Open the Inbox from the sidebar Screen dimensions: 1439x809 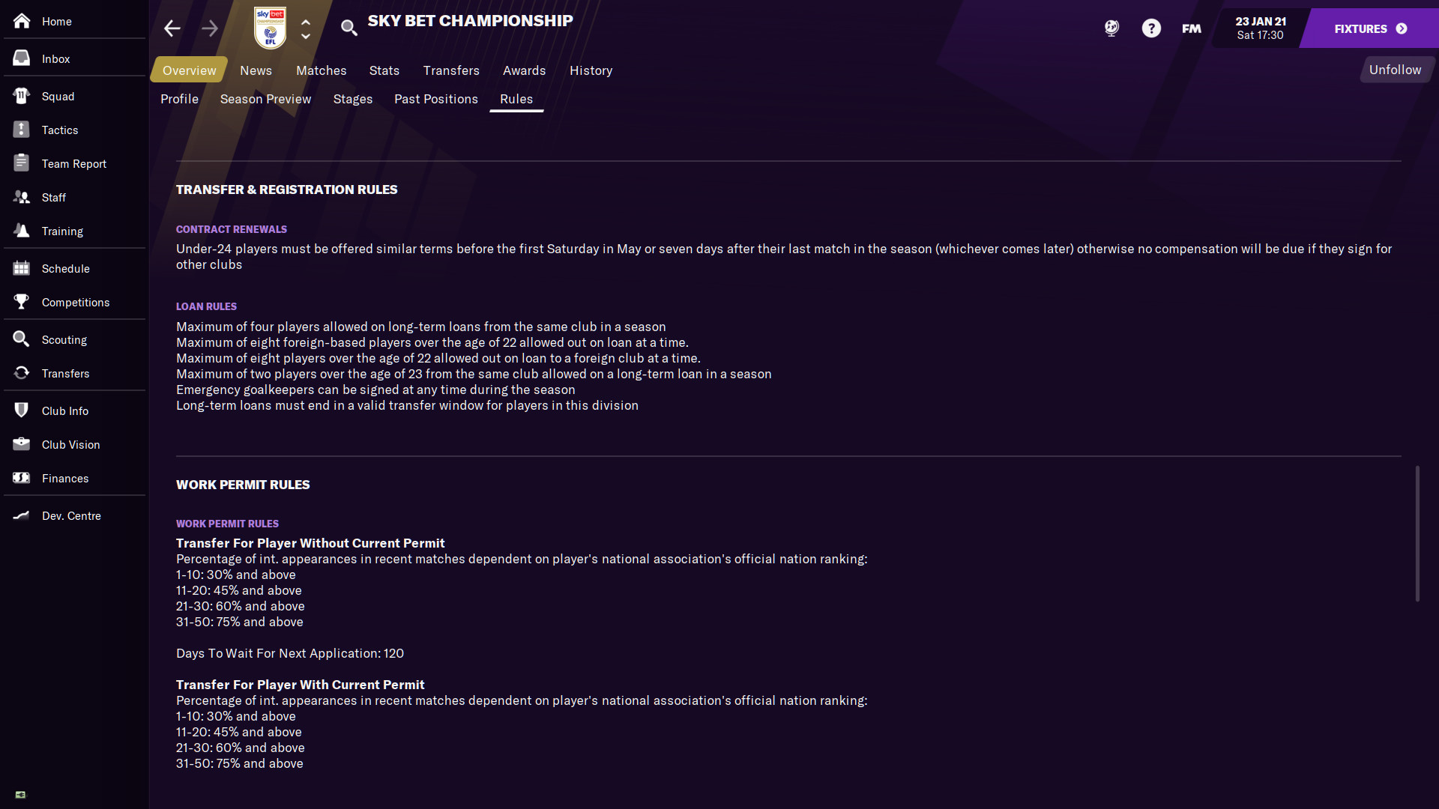point(55,59)
